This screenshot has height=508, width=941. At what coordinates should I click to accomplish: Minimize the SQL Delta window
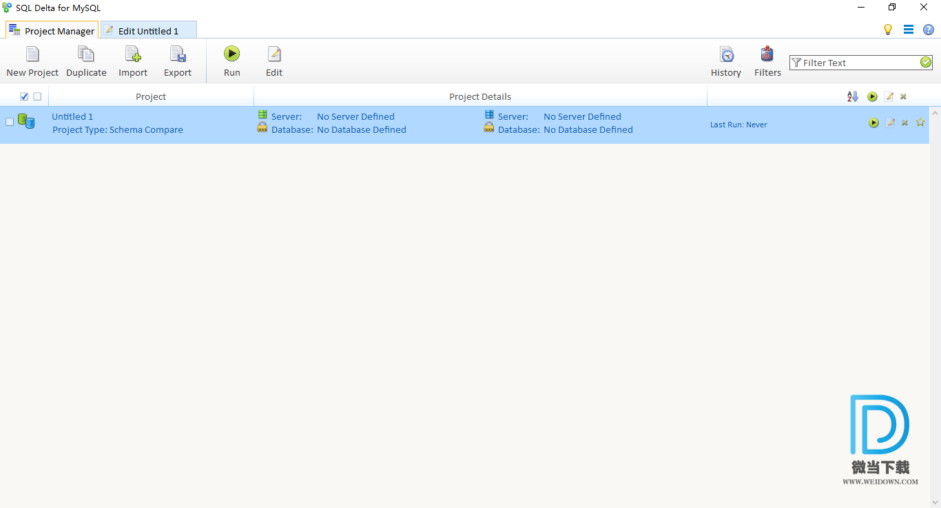861,8
